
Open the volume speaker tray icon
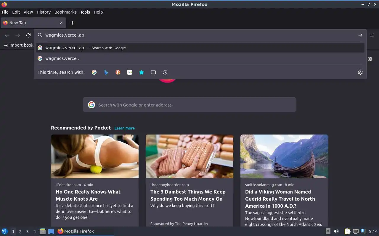point(336,231)
